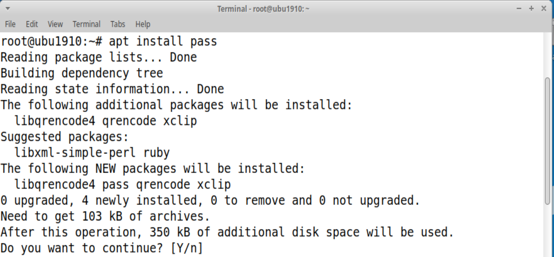Click the "Building dependency tree" line
The image size is (554, 257).
tap(81, 73)
